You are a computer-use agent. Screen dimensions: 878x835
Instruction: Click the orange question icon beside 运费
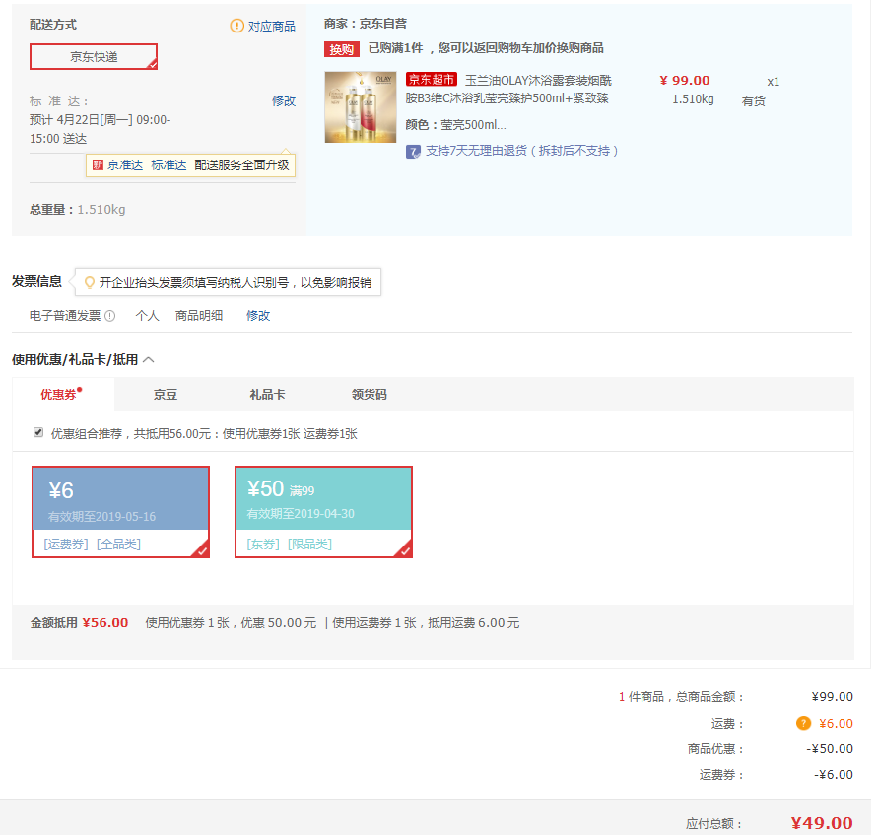(x=803, y=723)
